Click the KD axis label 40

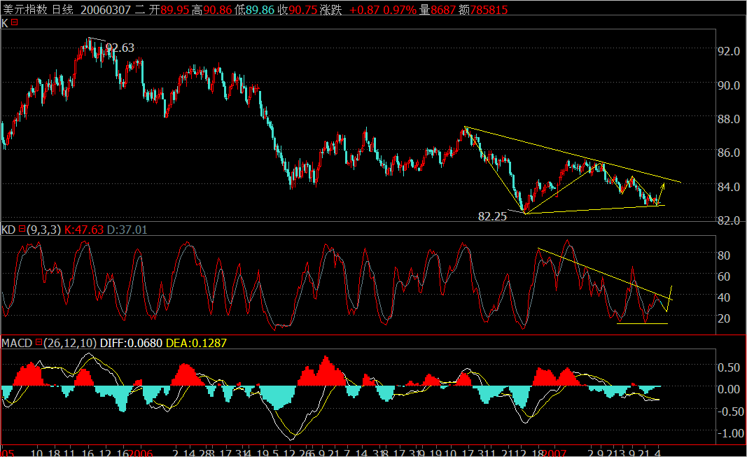(724, 297)
